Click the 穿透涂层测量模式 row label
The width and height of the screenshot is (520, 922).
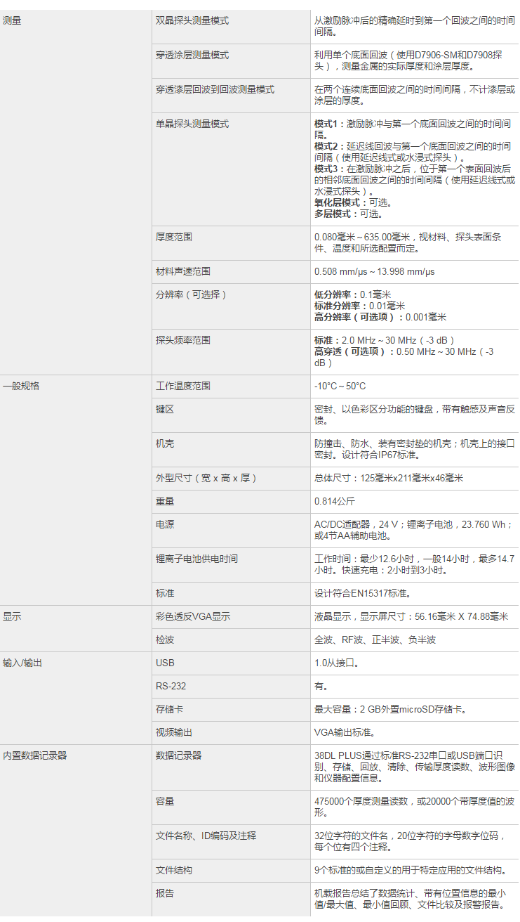tap(192, 56)
